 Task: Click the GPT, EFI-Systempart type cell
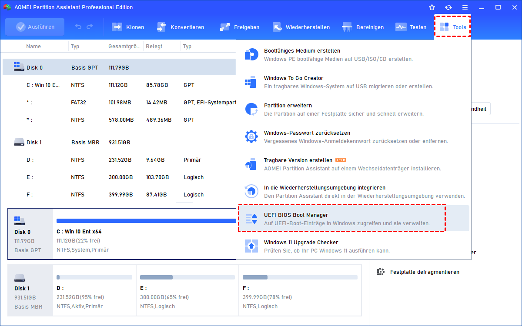pos(209,103)
